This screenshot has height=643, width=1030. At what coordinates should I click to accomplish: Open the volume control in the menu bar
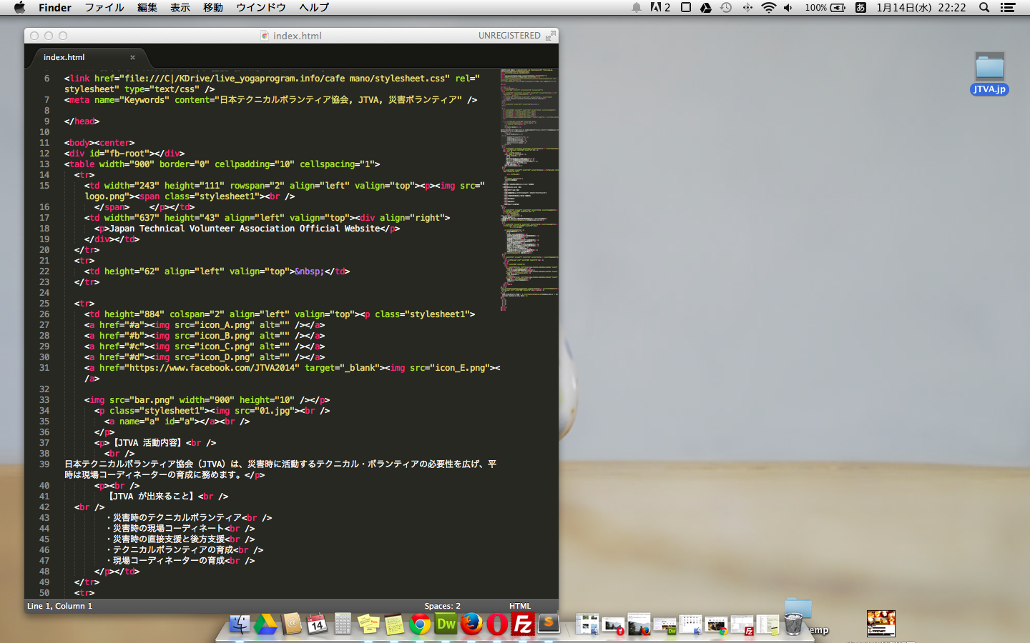pos(788,7)
